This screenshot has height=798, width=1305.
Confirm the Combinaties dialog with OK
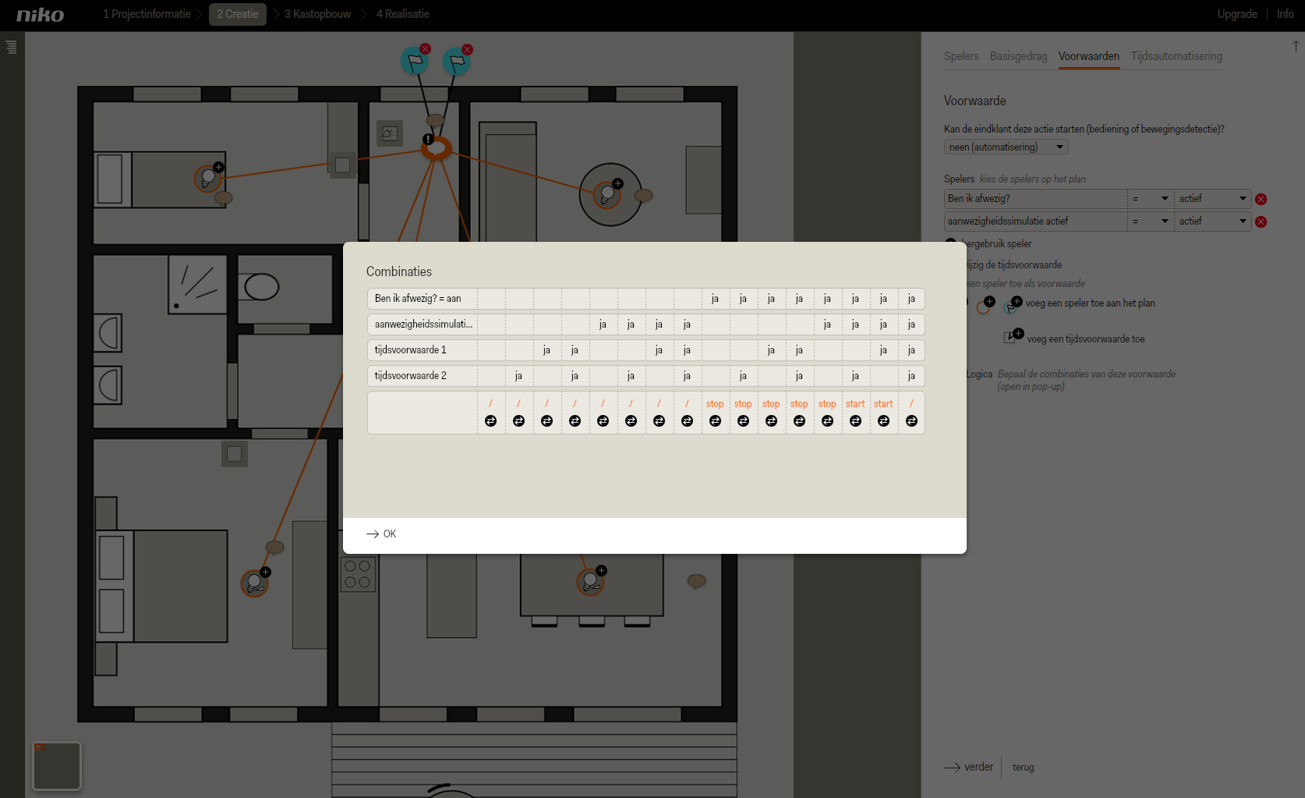tap(382, 534)
